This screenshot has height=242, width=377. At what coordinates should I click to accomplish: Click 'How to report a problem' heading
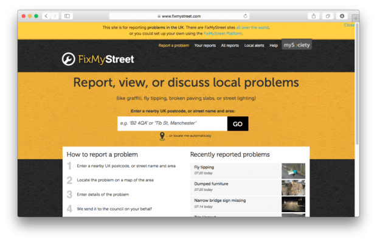tap(102, 154)
